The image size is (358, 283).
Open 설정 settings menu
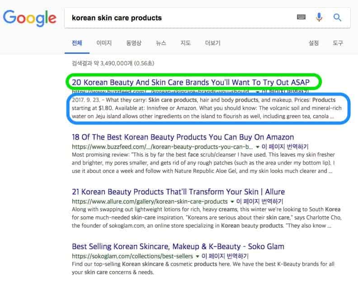click(x=314, y=43)
